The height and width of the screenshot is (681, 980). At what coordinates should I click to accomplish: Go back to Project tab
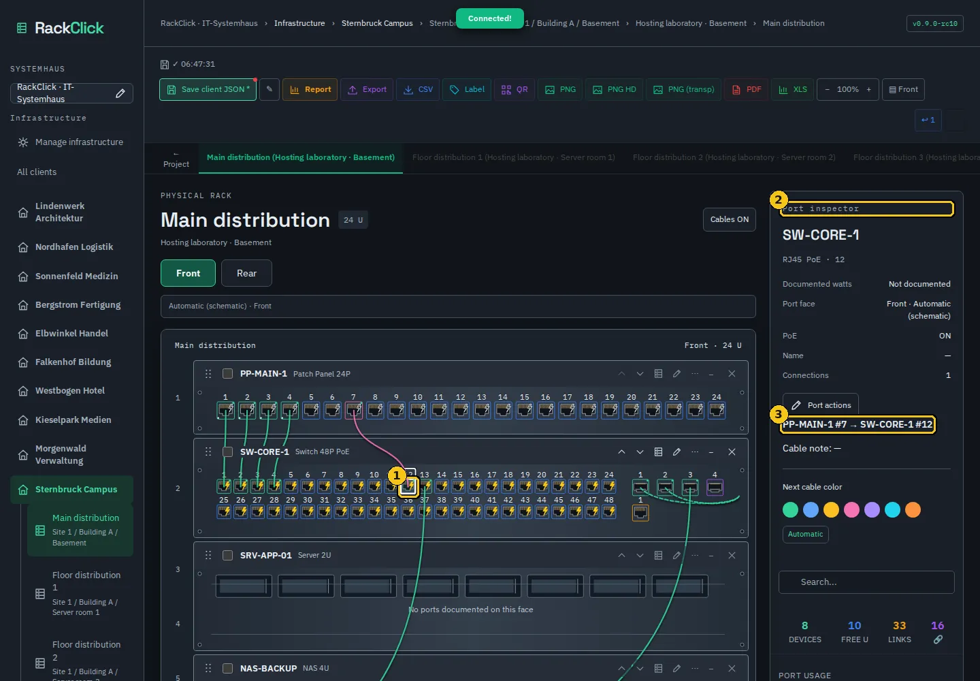coord(176,159)
